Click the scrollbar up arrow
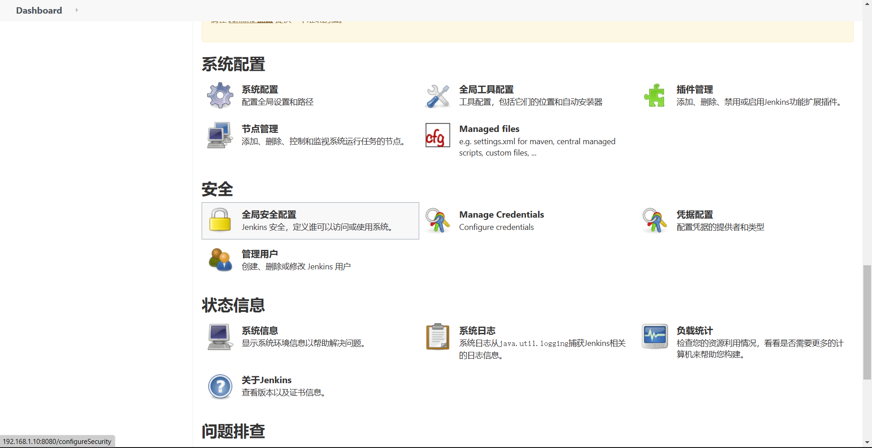Image resolution: width=872 pixels, height=448 pixels. point(867,4)
